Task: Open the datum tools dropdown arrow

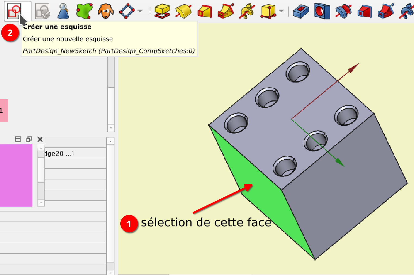Action: point(140,11)
